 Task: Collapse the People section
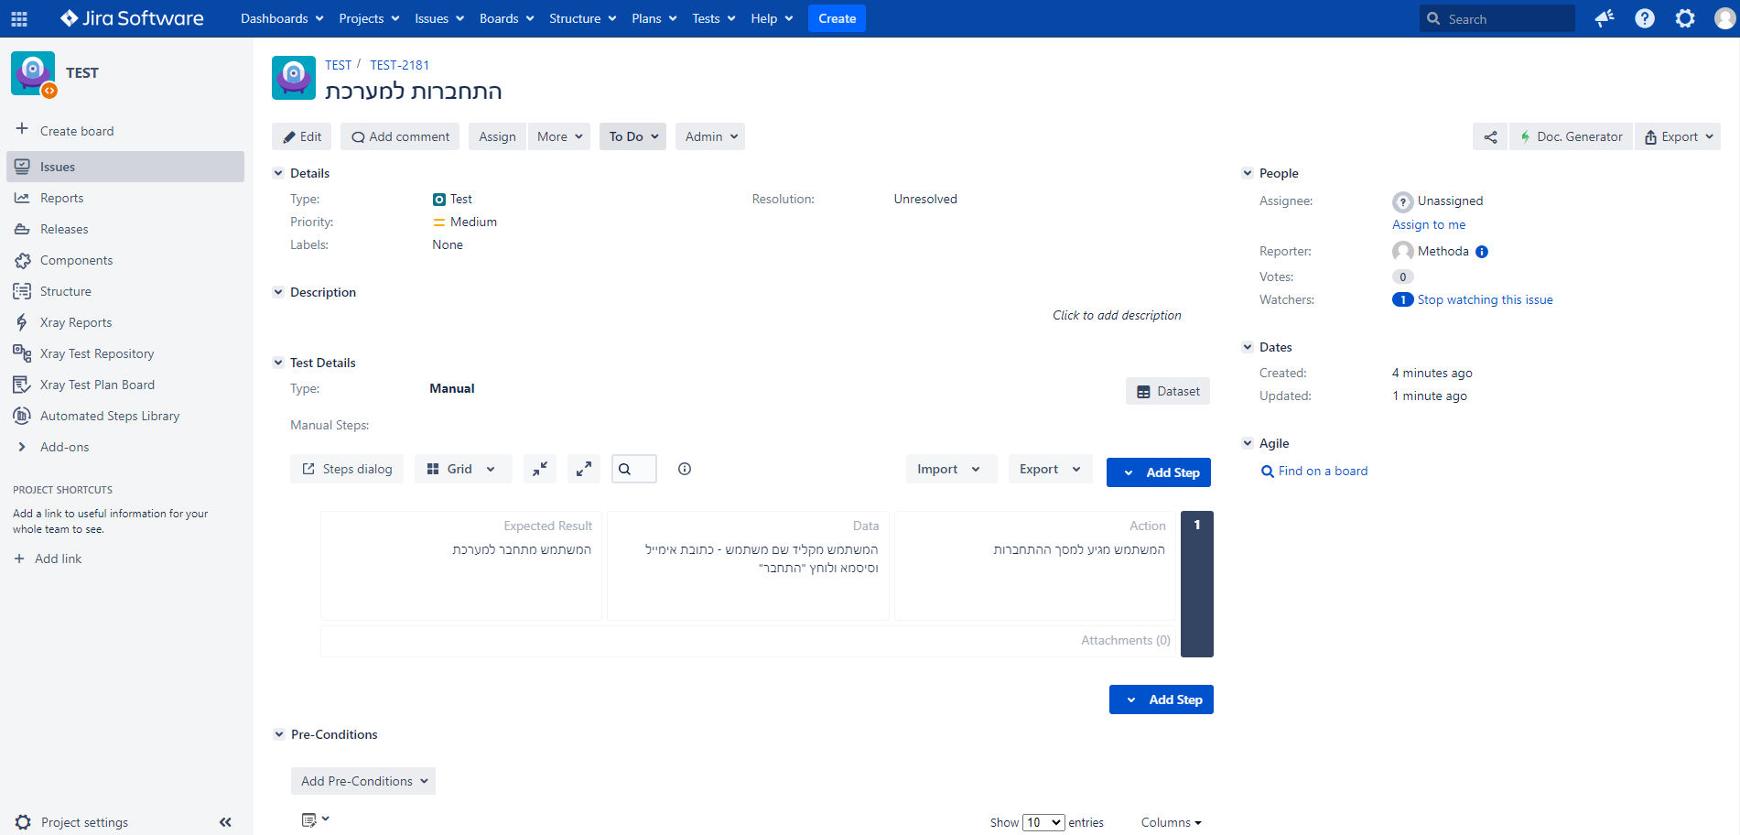pos(1248,173)
